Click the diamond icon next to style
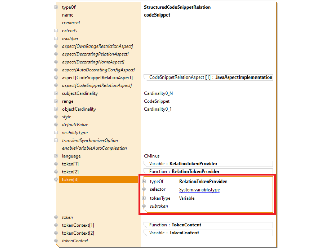331x248 pixels. pyautogui.click(x=56, y=117)
